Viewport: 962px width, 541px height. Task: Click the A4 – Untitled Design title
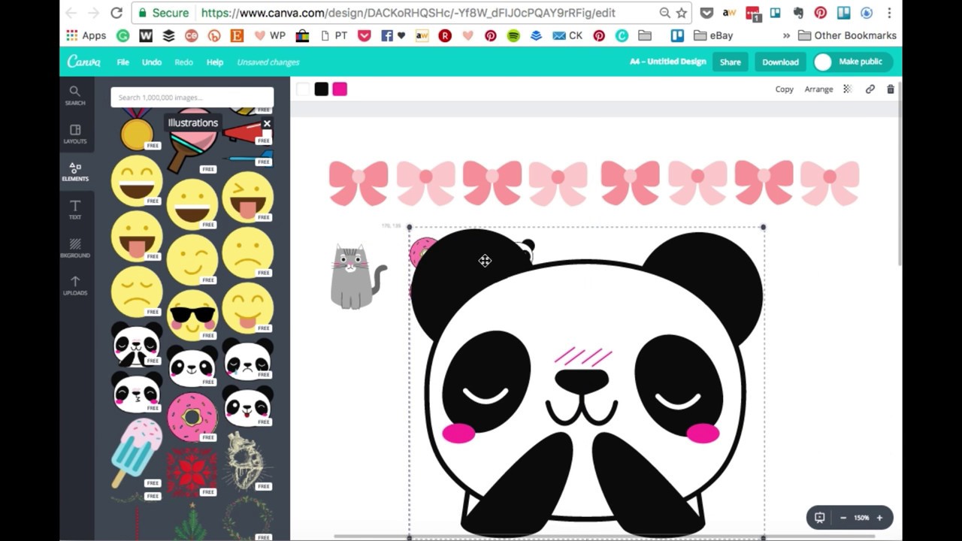pos(668,62)
